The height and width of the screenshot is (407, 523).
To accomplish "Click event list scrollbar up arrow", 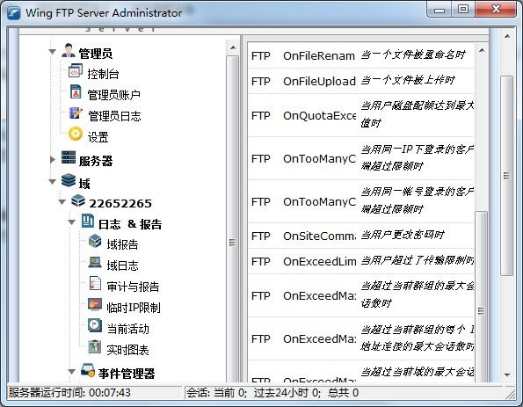I will coord(482,50).
